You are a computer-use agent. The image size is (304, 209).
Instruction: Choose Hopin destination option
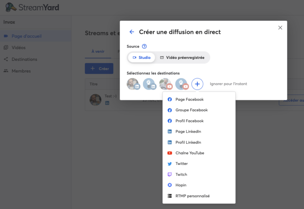coord(199,185)
